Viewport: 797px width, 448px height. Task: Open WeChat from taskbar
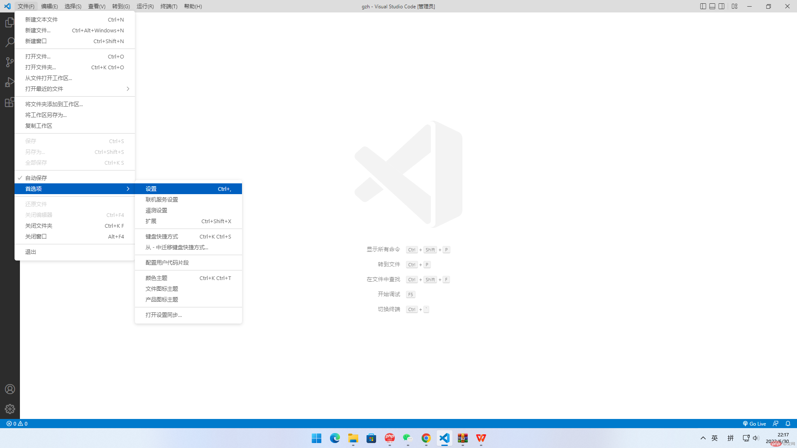[408, 438]
